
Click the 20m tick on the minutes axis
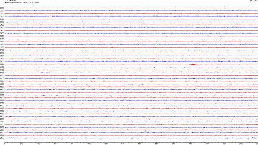pos(174,144)
